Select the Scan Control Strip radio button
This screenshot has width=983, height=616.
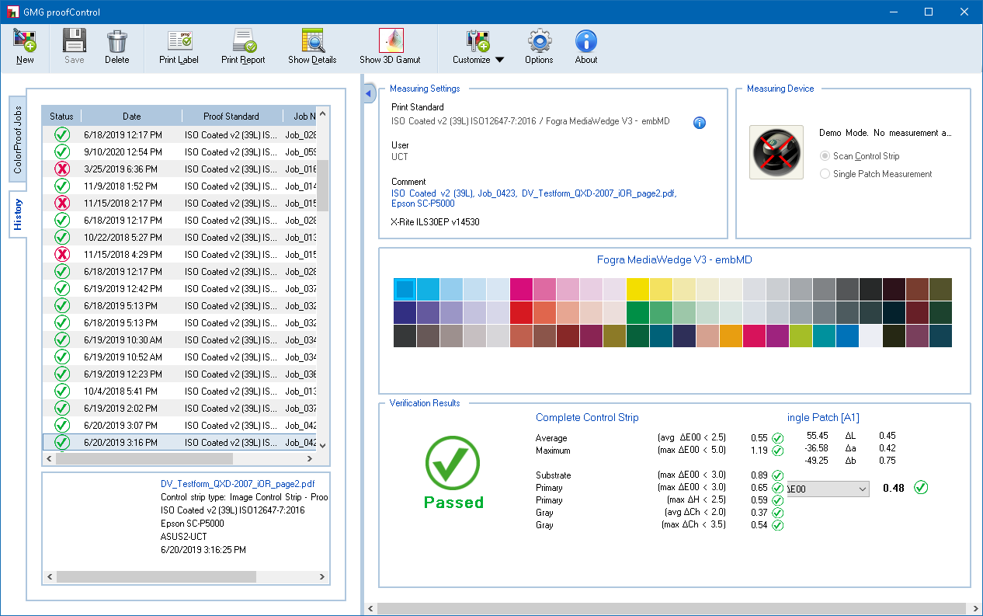(825, 156)
